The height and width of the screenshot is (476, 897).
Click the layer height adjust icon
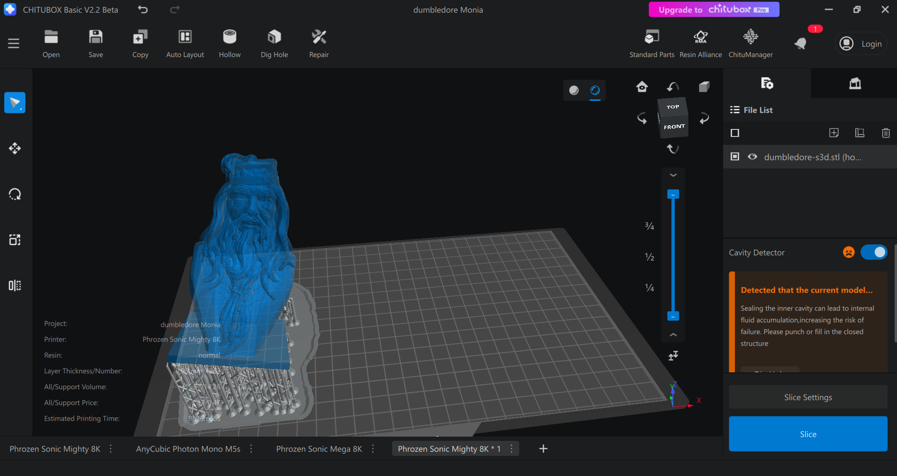pos(673,355)
